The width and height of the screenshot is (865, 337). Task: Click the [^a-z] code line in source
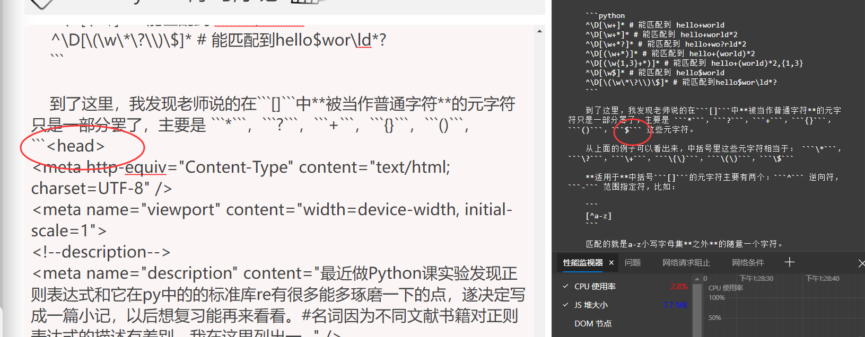(x=599, y=216)
